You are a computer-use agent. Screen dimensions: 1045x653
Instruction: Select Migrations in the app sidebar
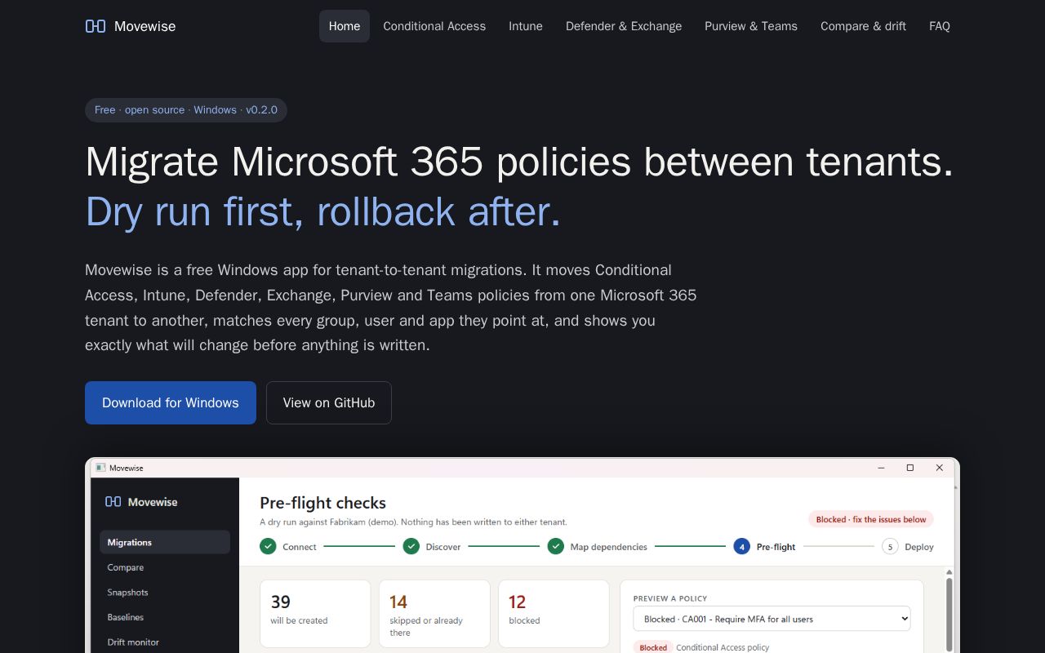point(165,542)
